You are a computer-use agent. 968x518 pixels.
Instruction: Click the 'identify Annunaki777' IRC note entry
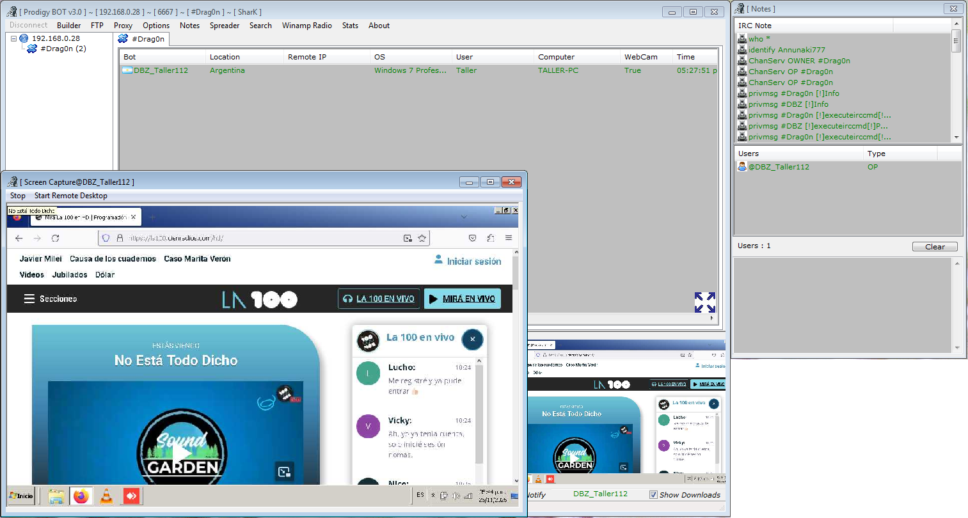tap(786, 50)
